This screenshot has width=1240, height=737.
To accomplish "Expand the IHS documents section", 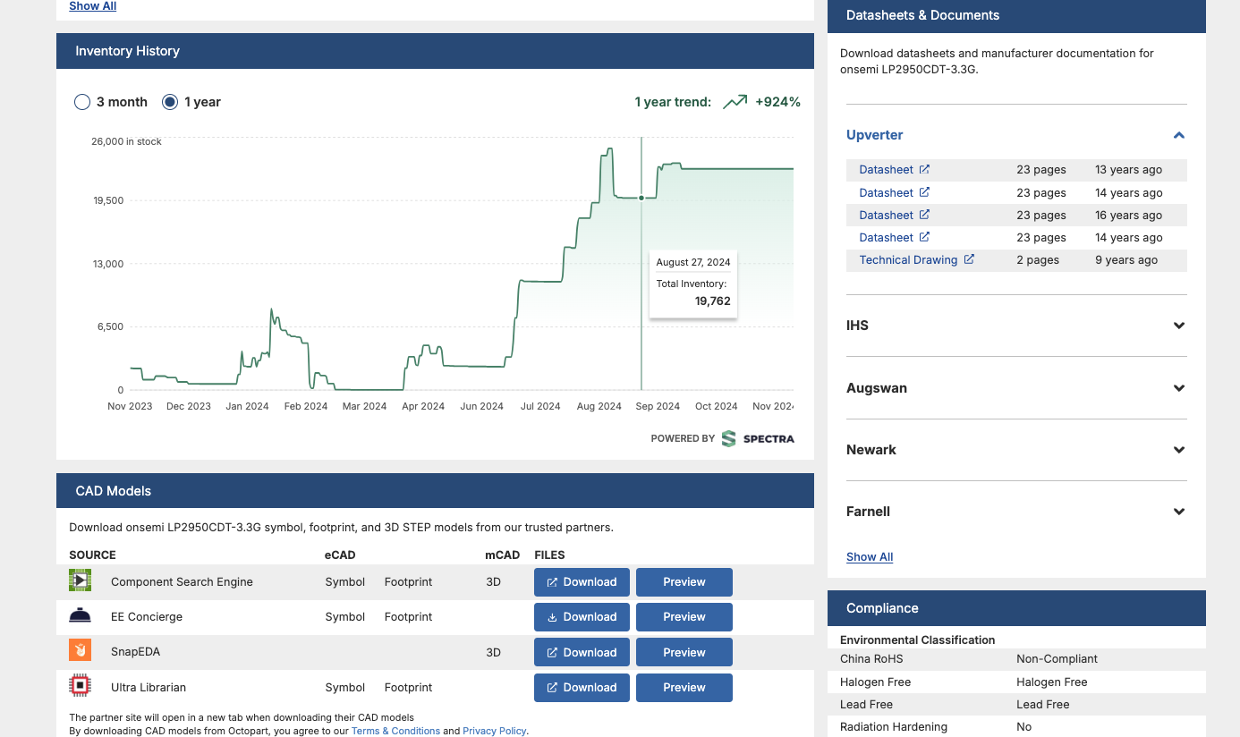I will pos(1178,326).
